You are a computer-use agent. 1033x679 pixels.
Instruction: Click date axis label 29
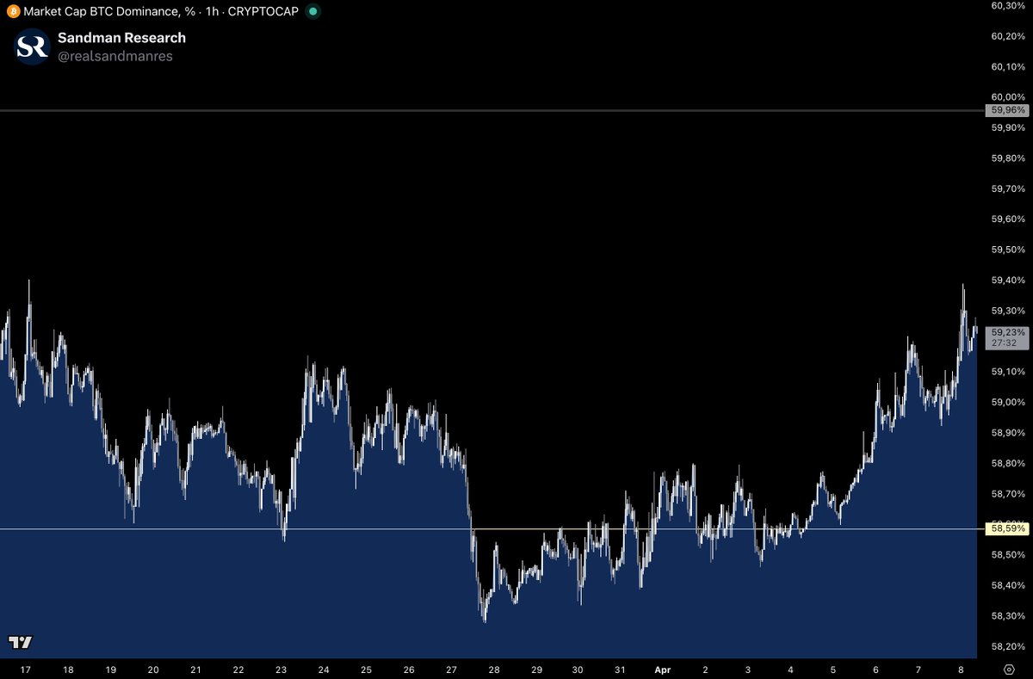(x=536, y=670)
